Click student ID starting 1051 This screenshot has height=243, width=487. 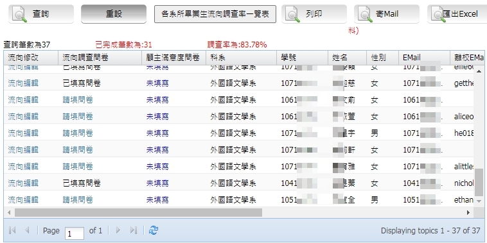(x=299, y=200)
